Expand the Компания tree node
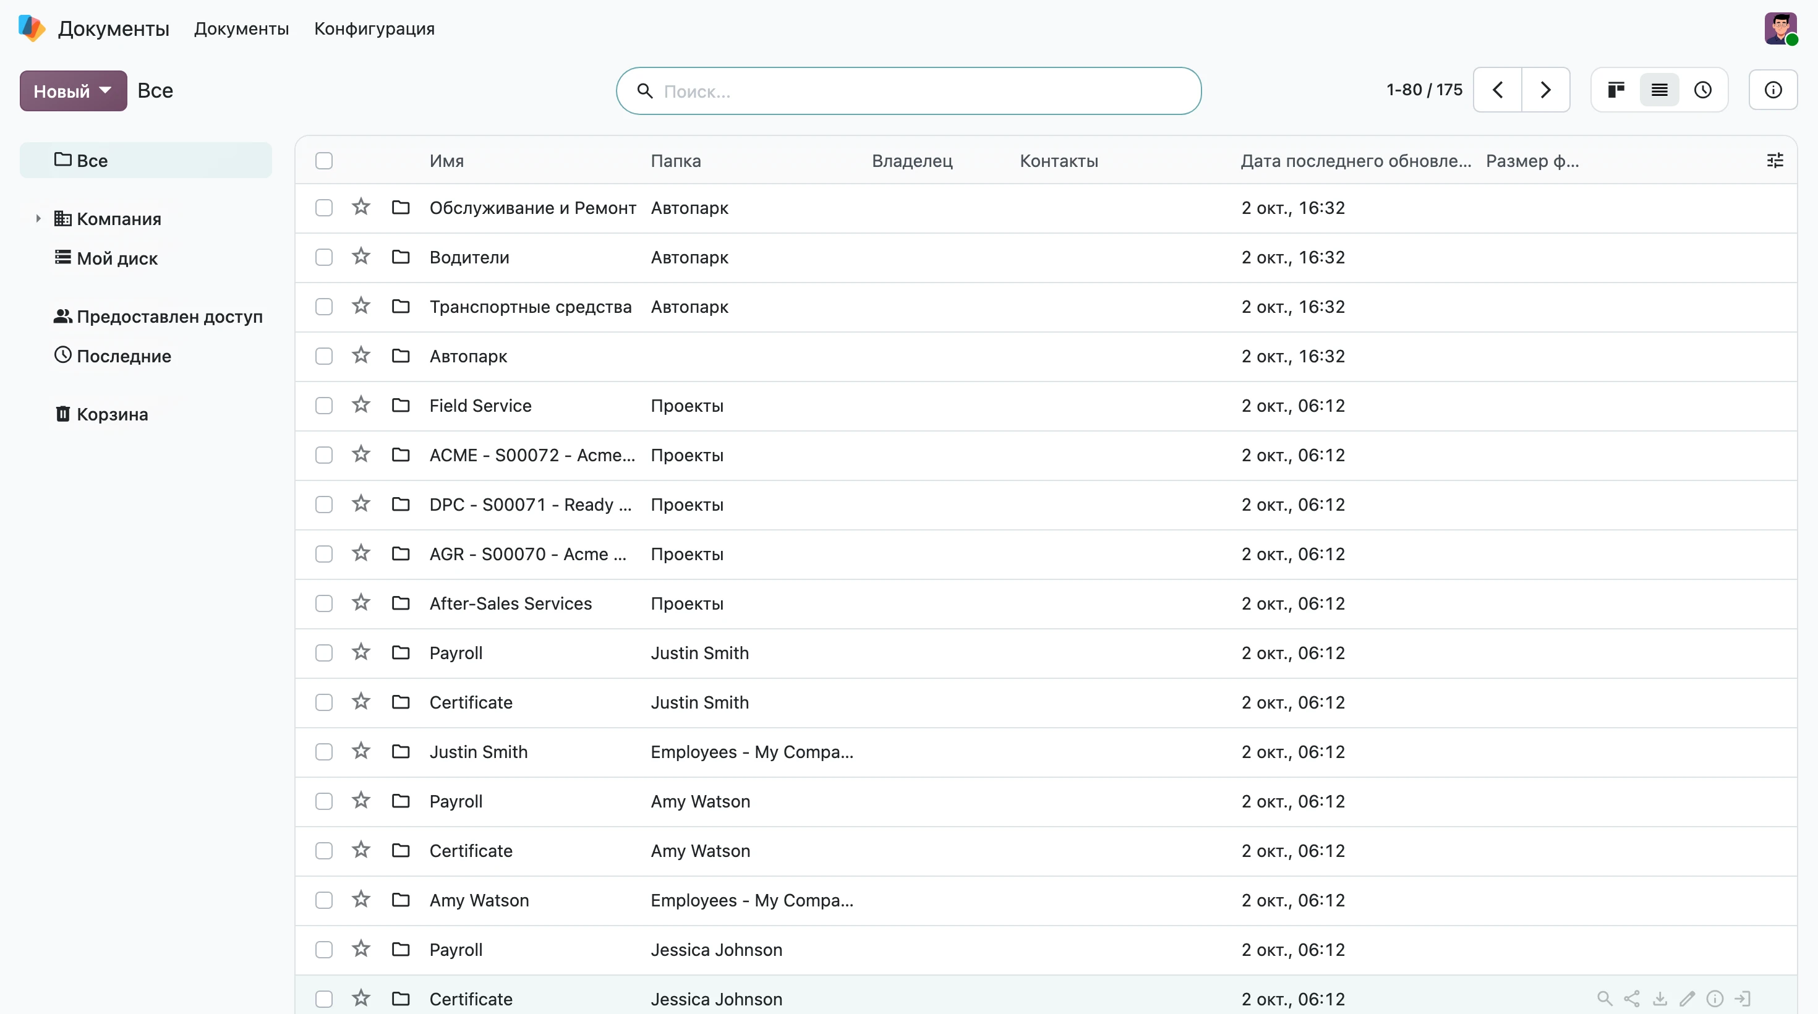The height and width of the screenshot is (1014, 1818). 38,219
